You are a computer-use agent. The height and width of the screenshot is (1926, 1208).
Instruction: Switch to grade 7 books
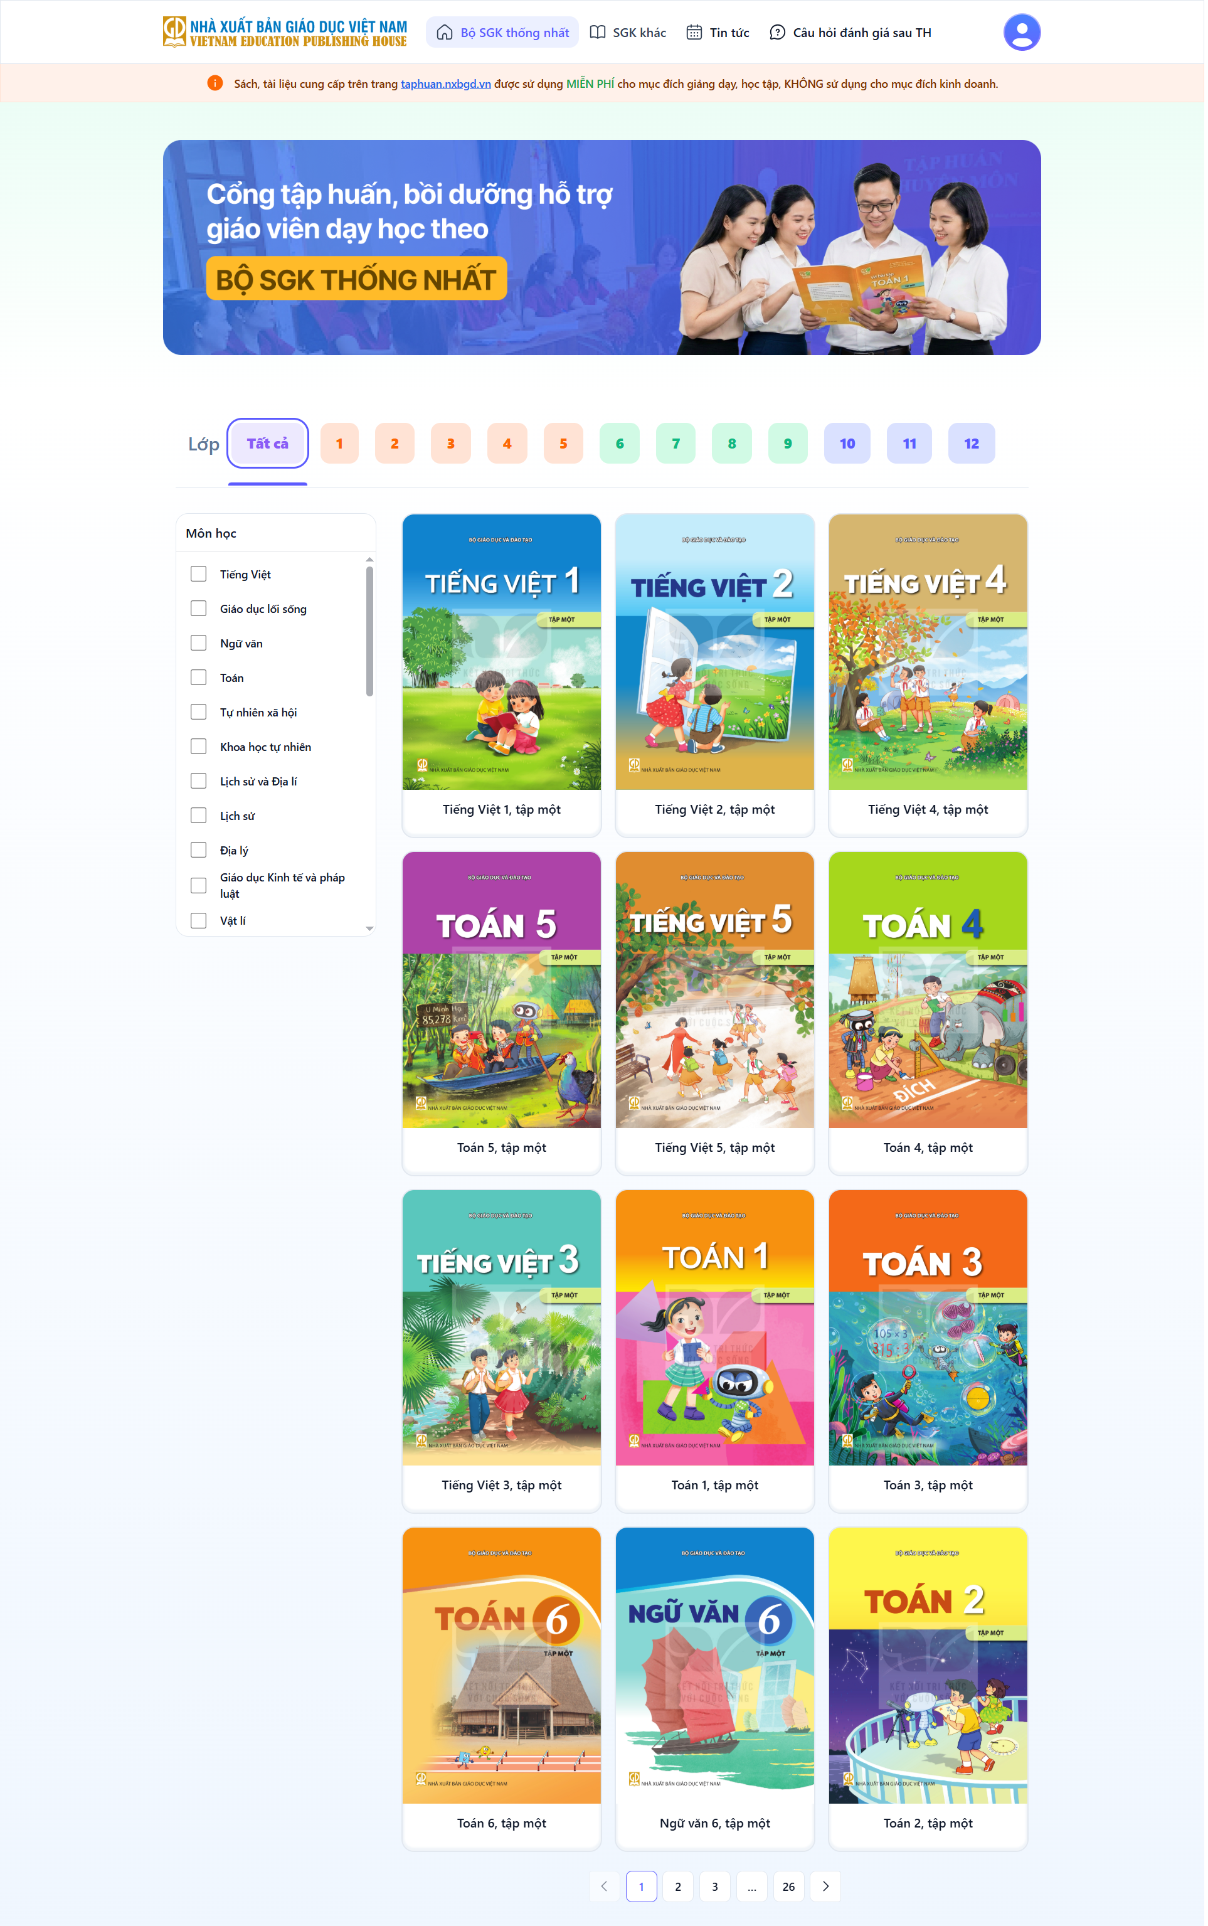pyautogui.click(x=676, y=443)
